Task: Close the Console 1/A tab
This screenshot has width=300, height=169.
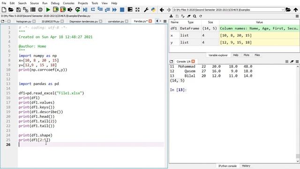Action: 193,61
